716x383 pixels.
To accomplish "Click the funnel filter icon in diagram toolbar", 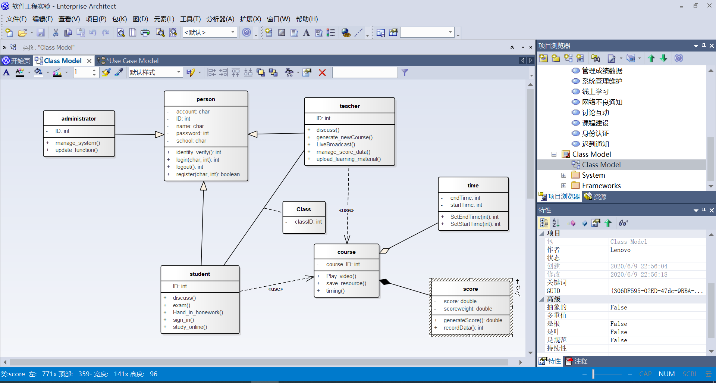I will click(405, 73).
